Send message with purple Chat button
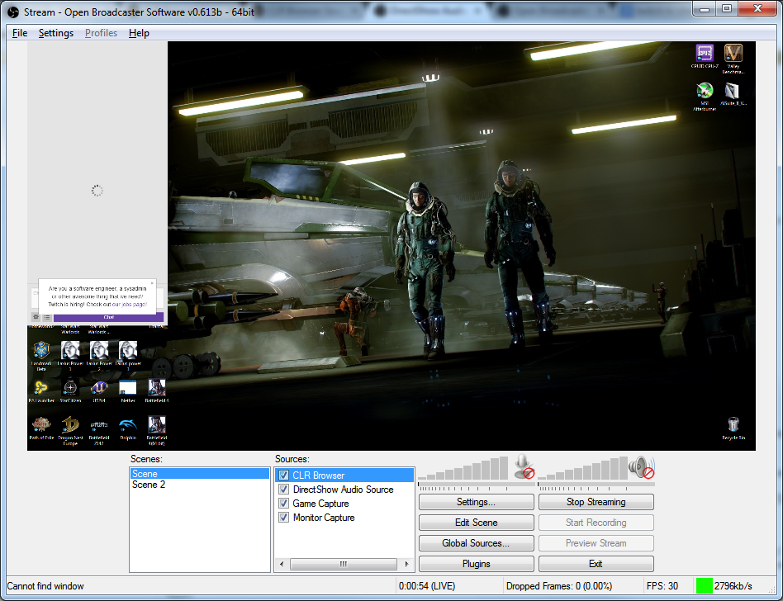Viewport: 783px width, 601px height. point(108,317)
